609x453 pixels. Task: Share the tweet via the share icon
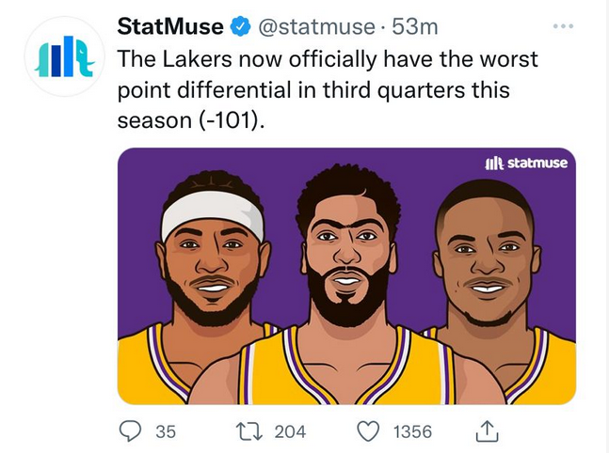coord(486,430)
